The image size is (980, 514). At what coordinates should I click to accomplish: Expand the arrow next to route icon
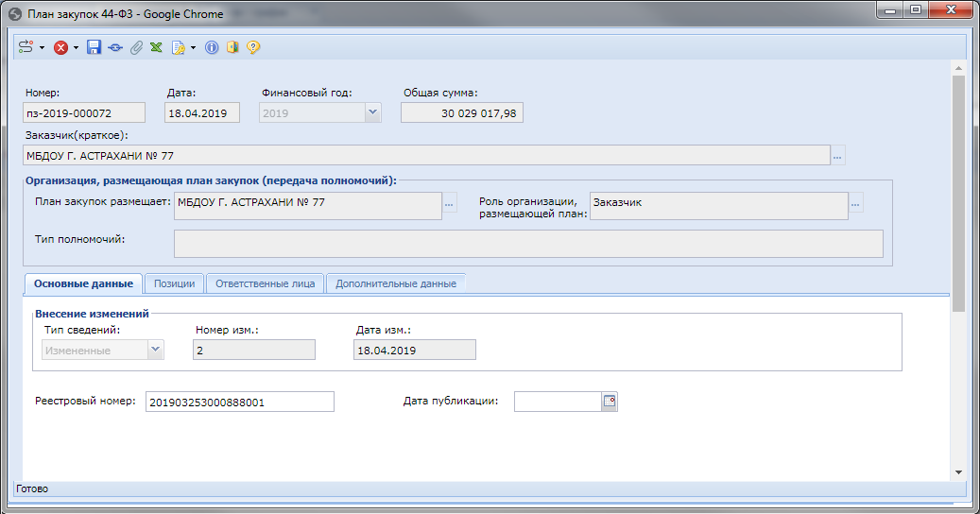click(43, 47)
